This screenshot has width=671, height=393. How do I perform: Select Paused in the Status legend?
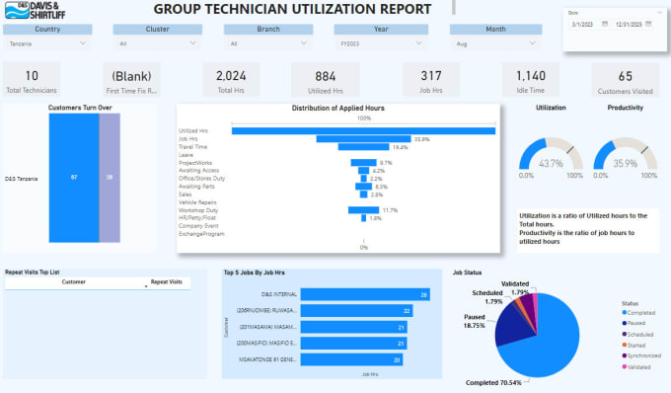point(634,323)
